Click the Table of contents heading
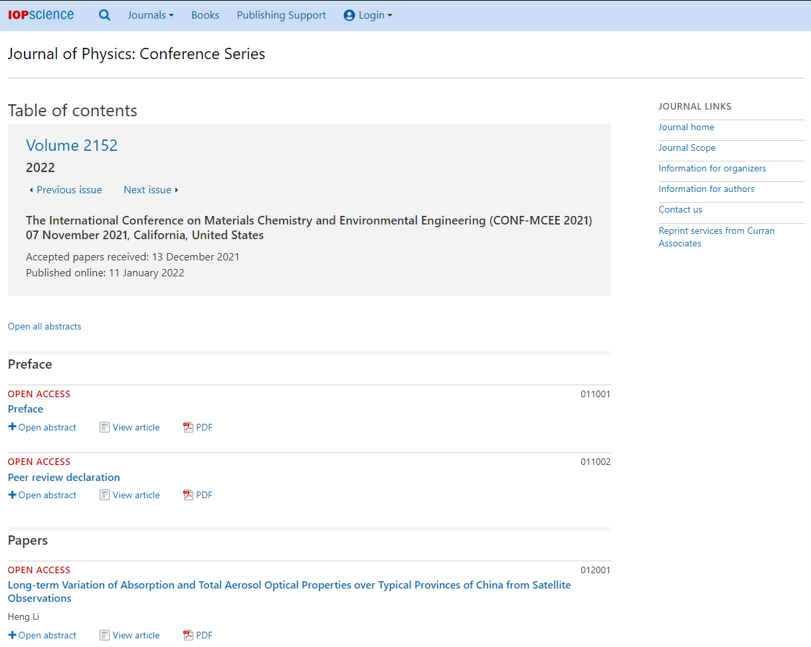This screenshot has height=647, width=811. point(72,110)
